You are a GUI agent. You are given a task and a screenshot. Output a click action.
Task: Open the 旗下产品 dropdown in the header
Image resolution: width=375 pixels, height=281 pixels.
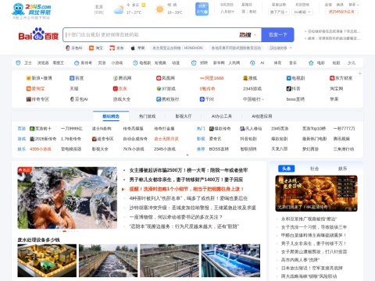coord(279,12)
